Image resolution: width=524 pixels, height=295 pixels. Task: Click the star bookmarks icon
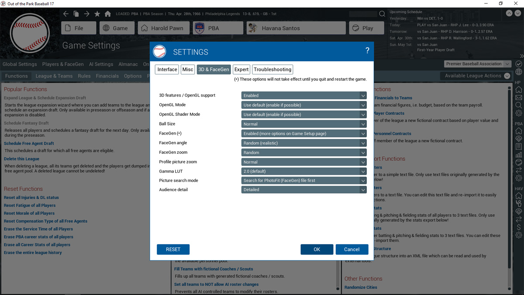(97, 14)
